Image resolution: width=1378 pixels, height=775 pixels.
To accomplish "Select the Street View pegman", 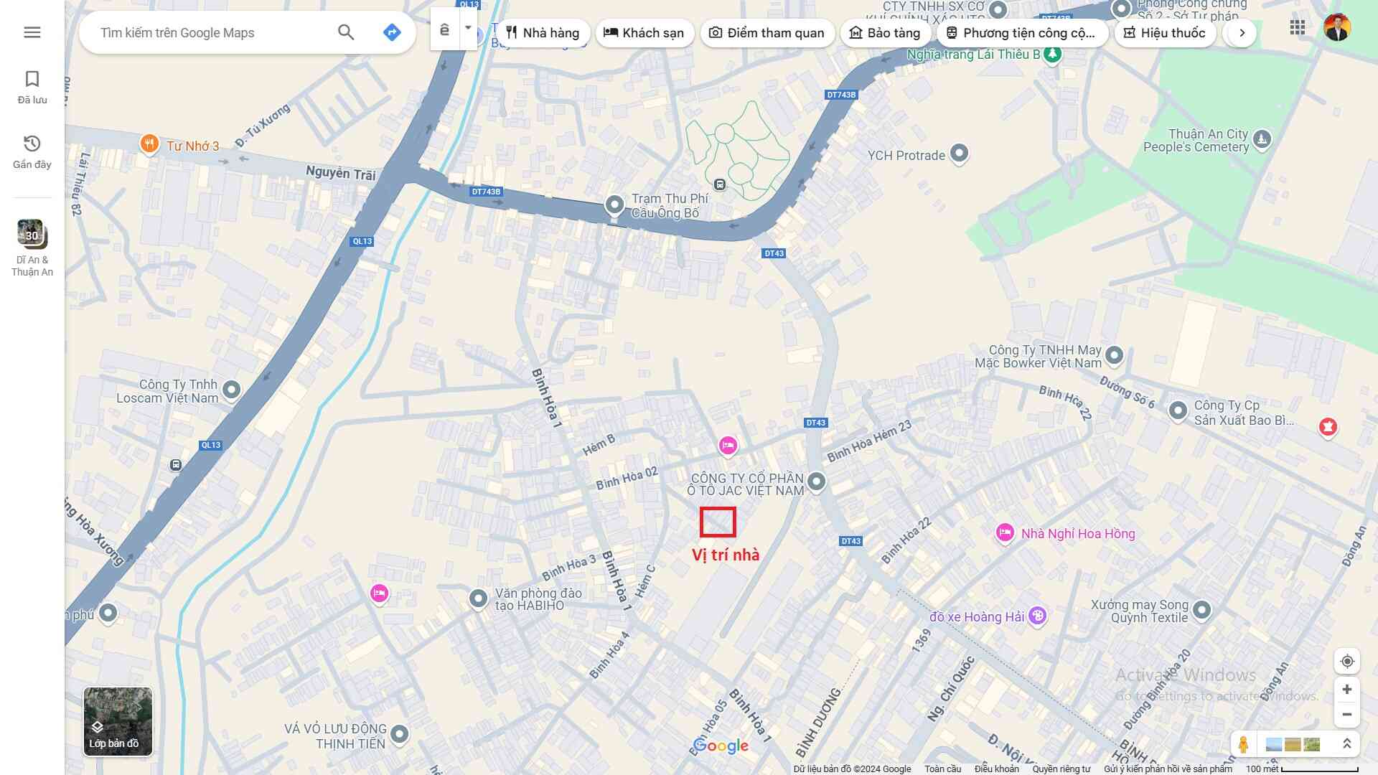I will tap(1244, 744).
